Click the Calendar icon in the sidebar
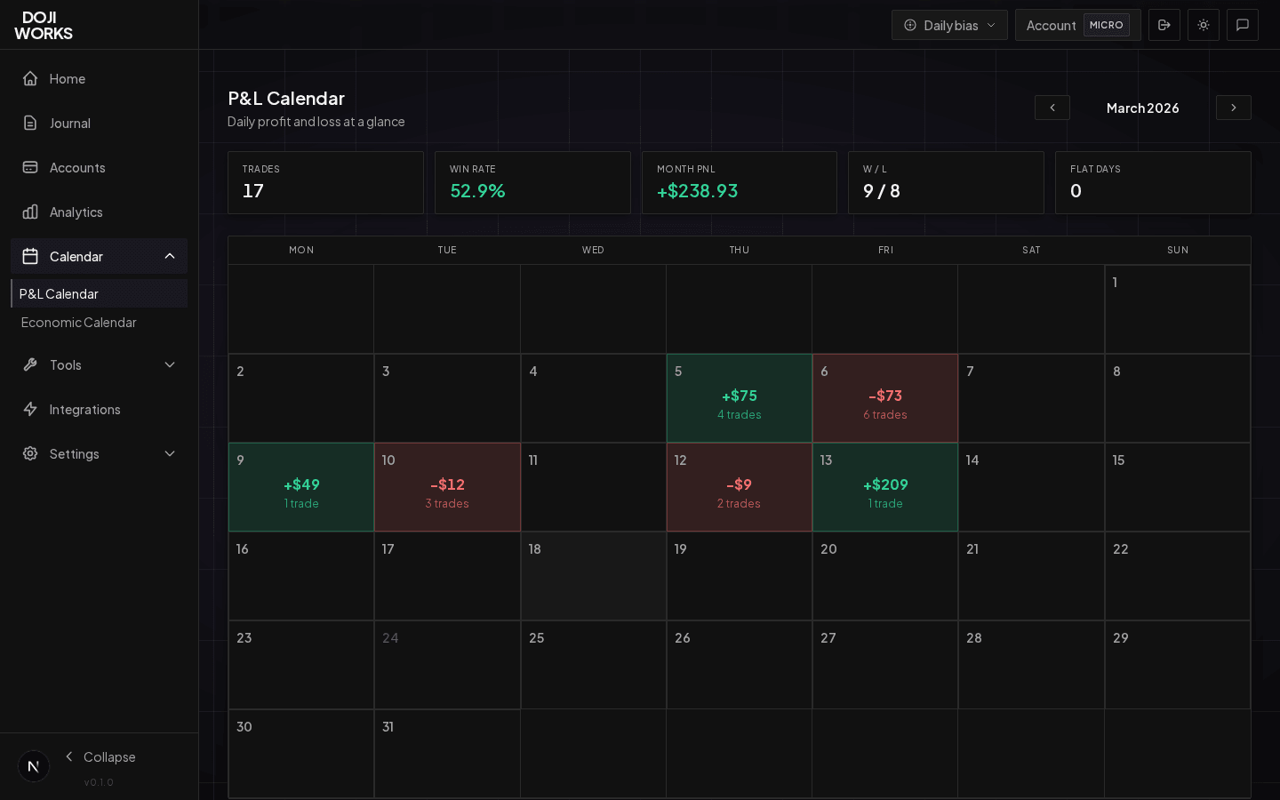This screenshot has height=800, width=1280. pos(29,256)
